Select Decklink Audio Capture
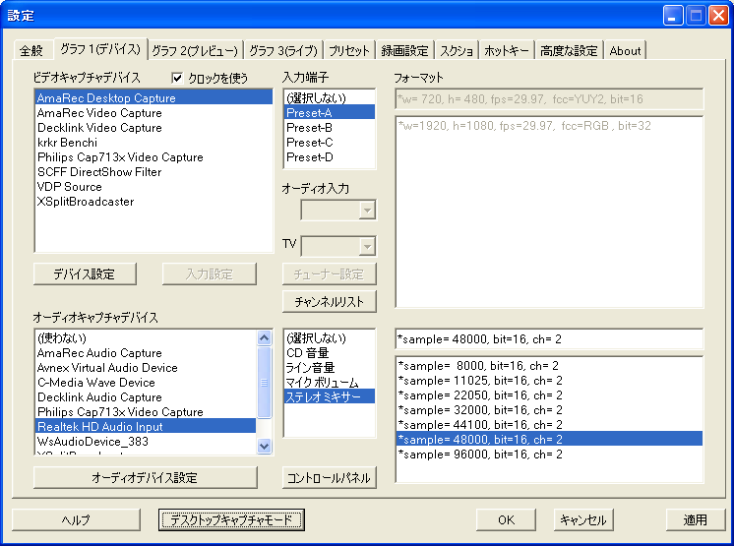The width and height of the screenshot is (734, 546). 146,397
